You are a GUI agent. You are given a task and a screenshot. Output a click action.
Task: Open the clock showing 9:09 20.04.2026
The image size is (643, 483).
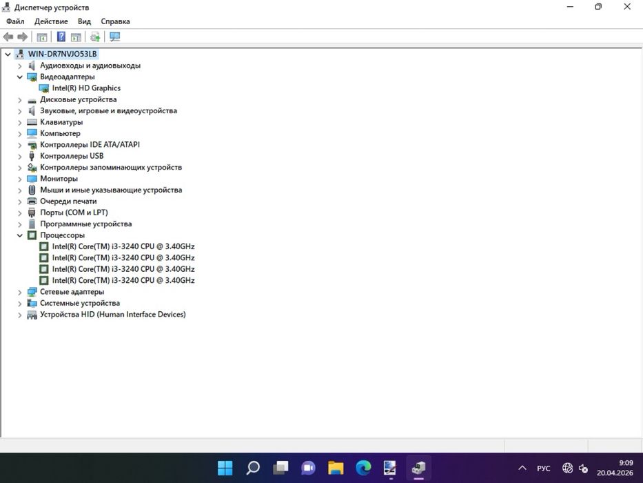coord(615,468)
